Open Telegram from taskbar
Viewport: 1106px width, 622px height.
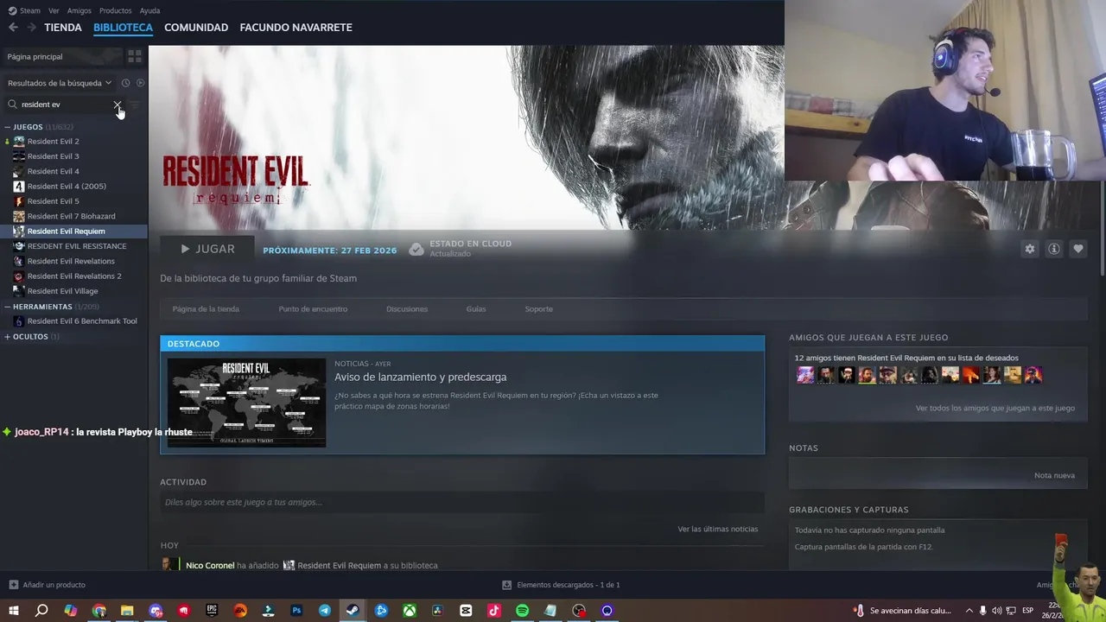click(x=325, y=611)
